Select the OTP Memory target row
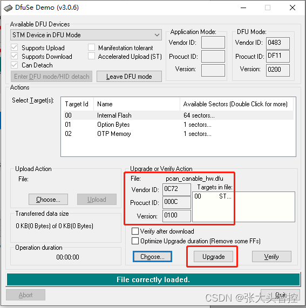306x308 pixels. 179,134
